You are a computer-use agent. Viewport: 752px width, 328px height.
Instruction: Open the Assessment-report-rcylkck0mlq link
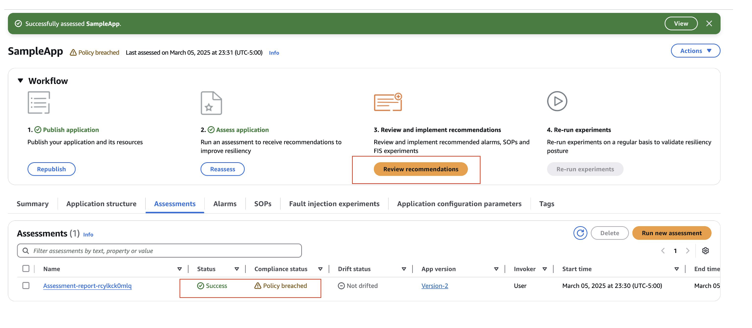(87, 286)
